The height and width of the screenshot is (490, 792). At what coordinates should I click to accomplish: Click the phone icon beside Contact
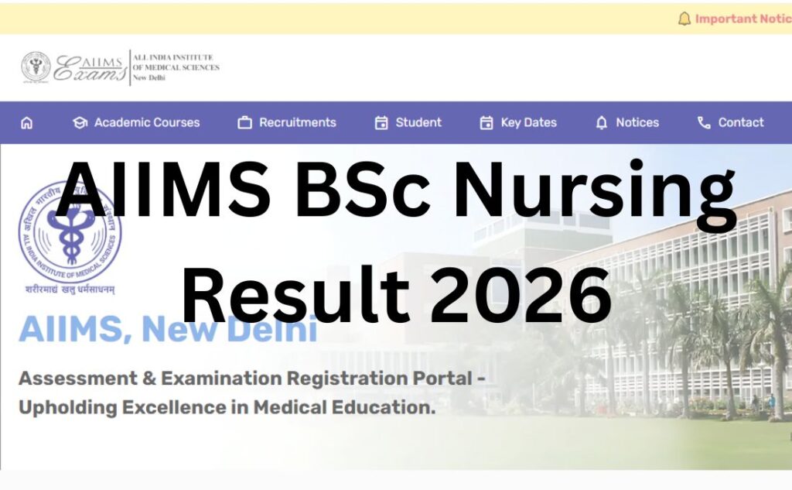(x=704, y=122)
